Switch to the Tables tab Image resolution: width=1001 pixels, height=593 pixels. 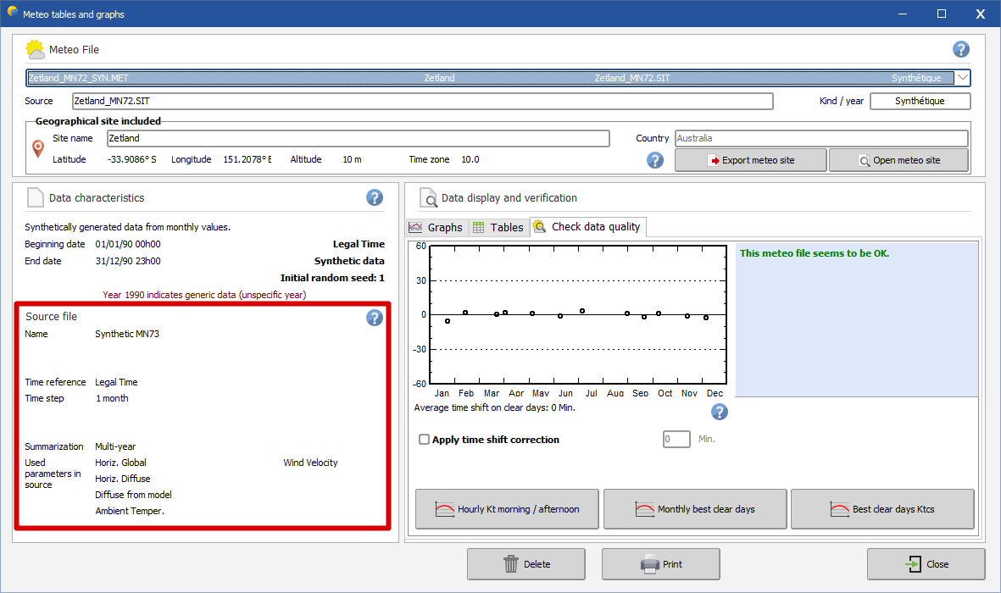pyautogui.click(x=498, y=227)
